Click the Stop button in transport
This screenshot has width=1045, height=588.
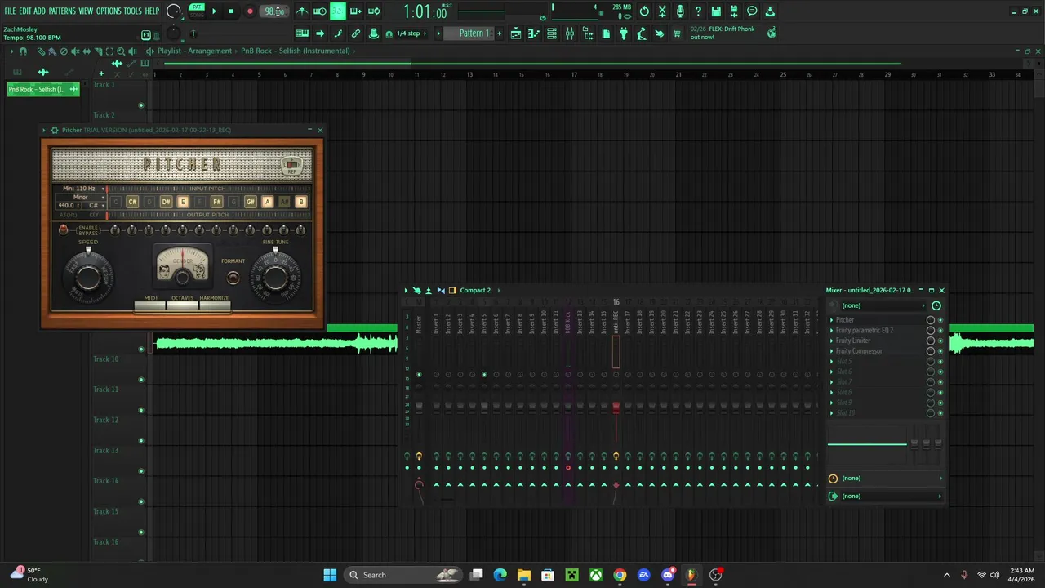point(231,11)
